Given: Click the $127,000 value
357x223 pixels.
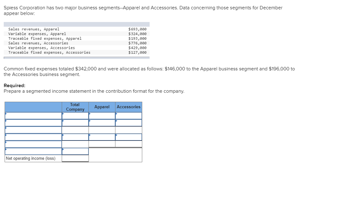Looking at the screenshot, I should tap(137, 52).
